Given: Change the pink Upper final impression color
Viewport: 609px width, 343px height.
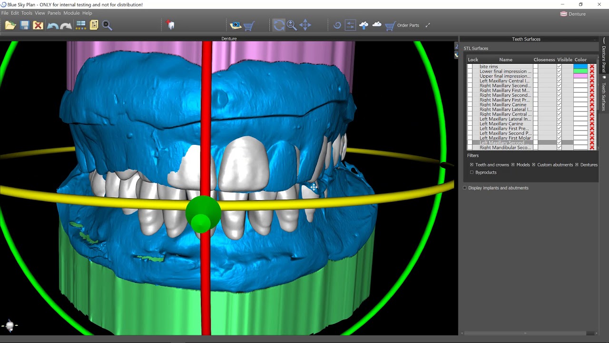Looking at the screenshot, I should tap(580, 76).
